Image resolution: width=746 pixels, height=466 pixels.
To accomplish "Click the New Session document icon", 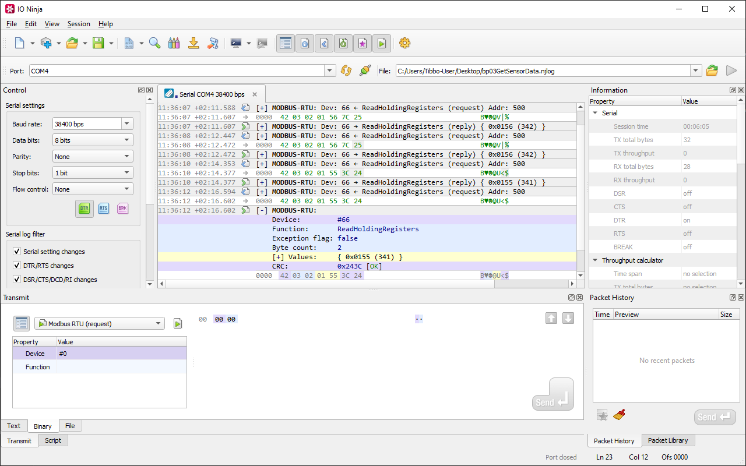I will coord(19,43).
